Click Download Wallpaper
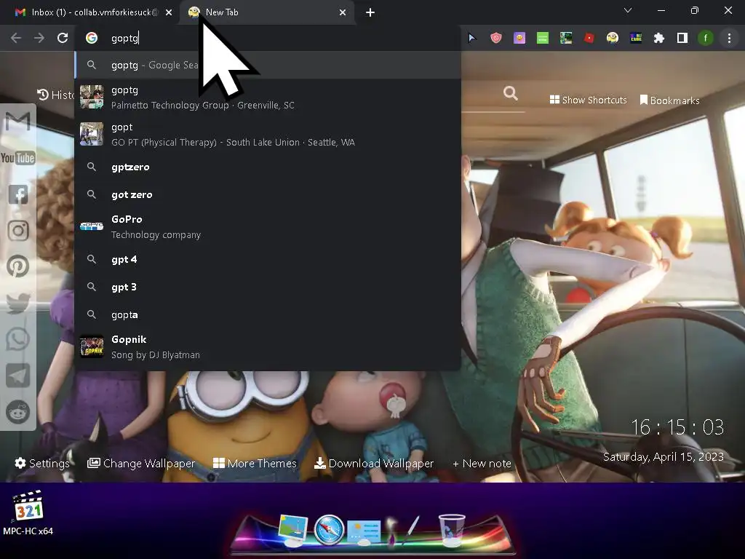The image size is (745, 559). (374, 463)
